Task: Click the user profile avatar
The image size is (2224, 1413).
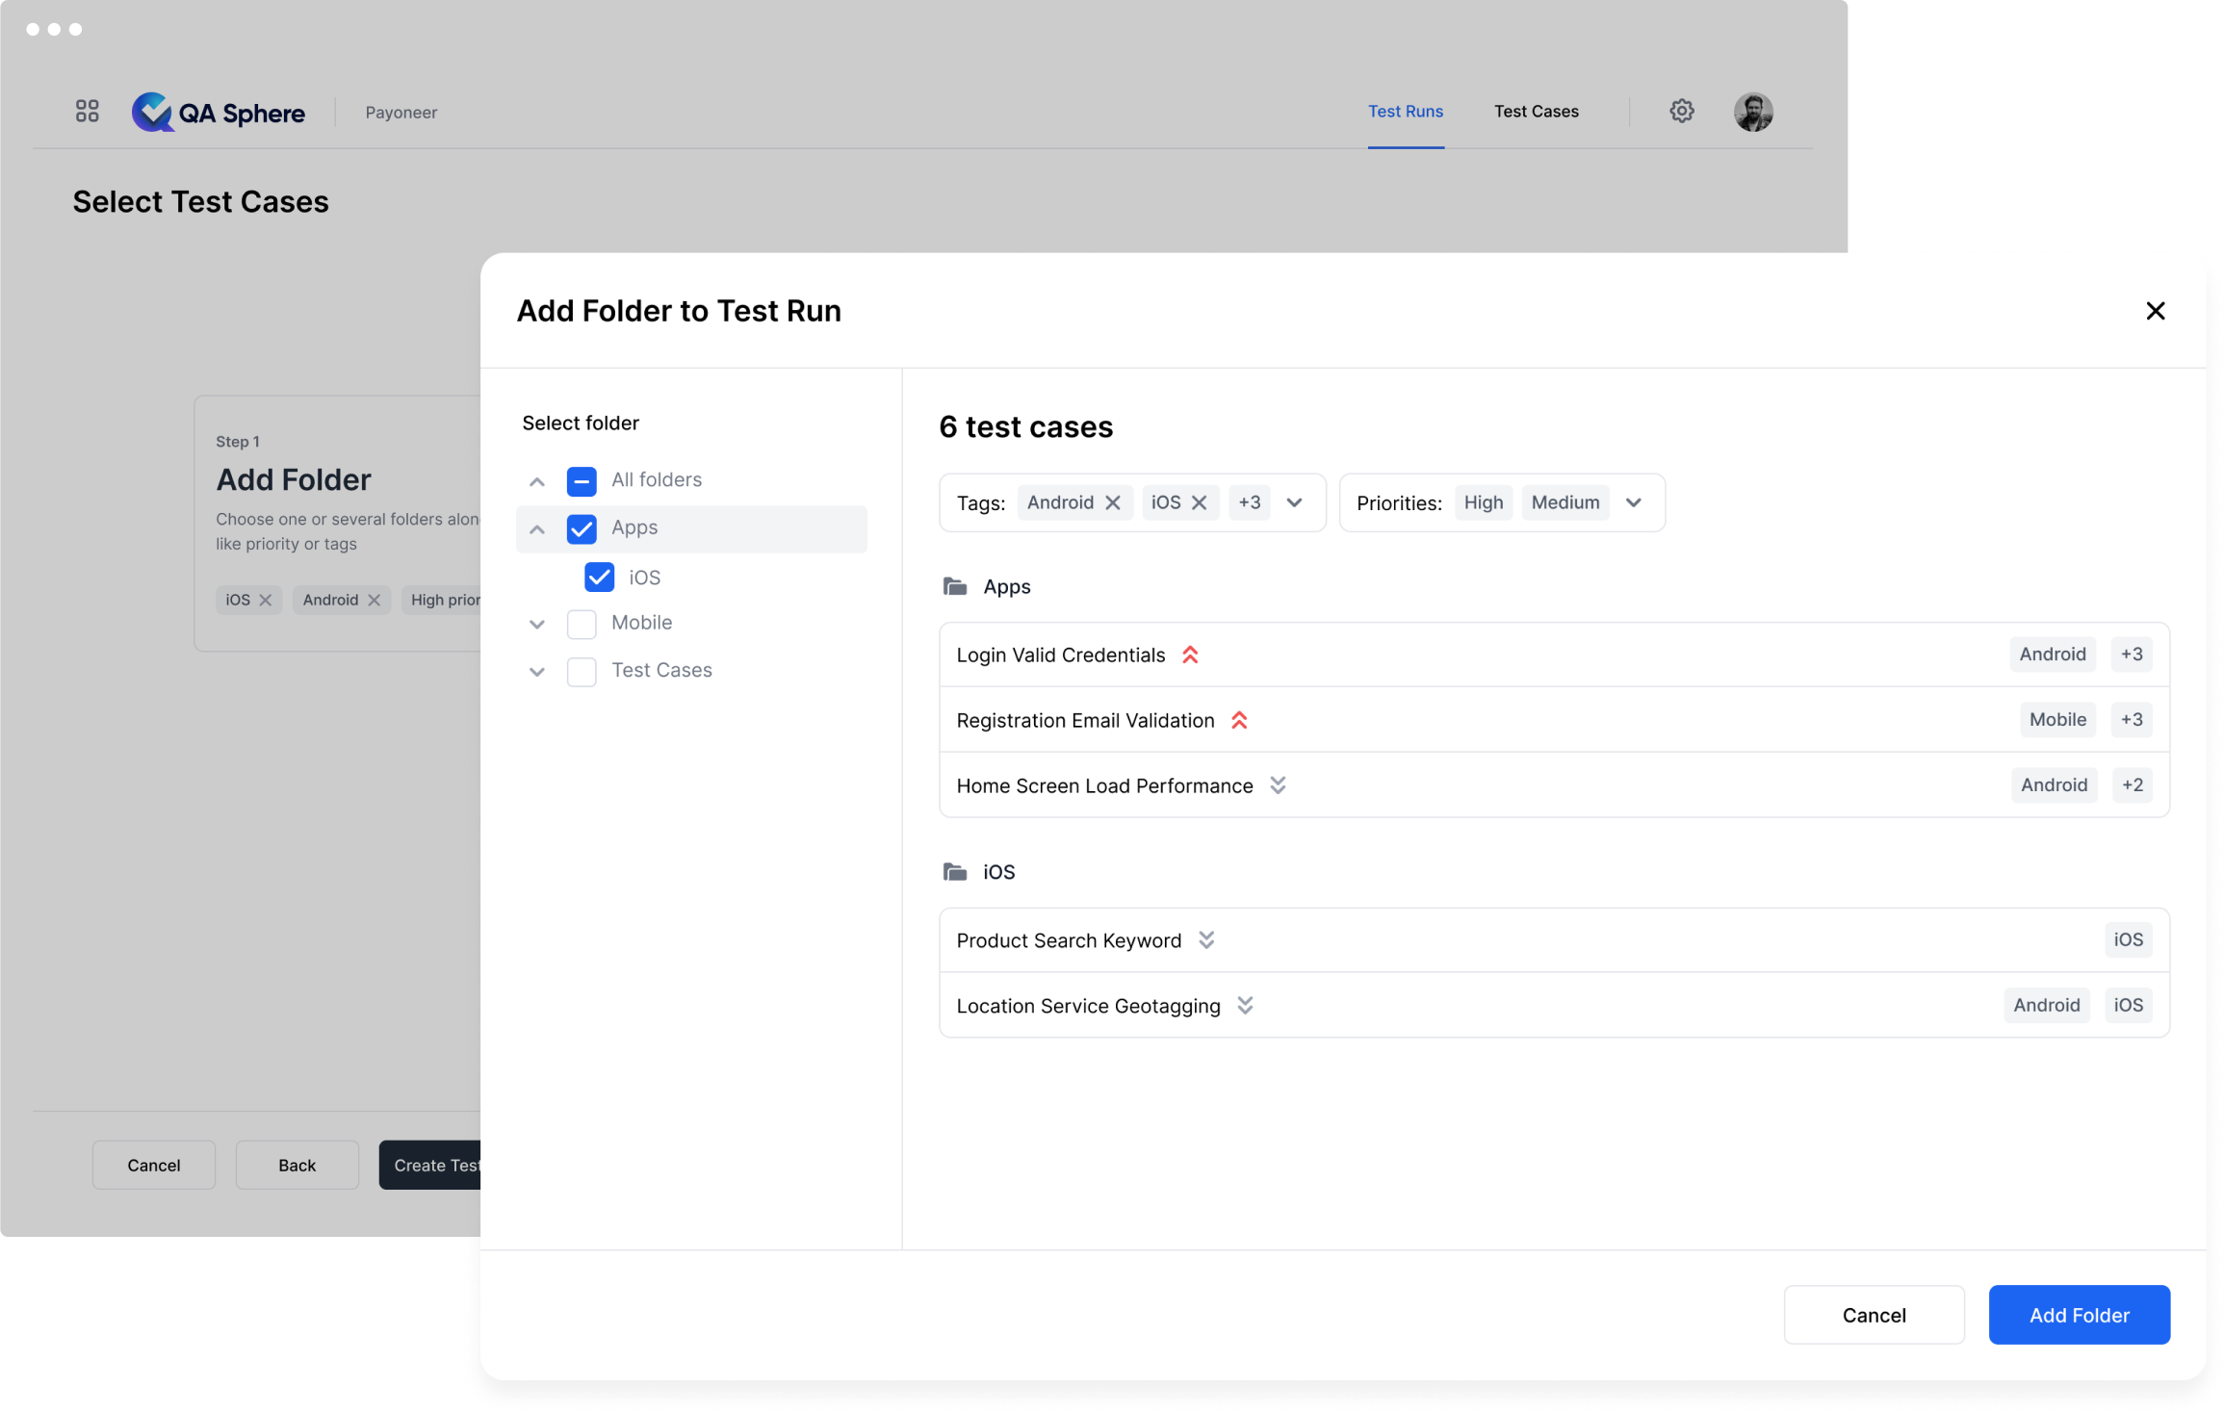Action: tap(1752, 112)
